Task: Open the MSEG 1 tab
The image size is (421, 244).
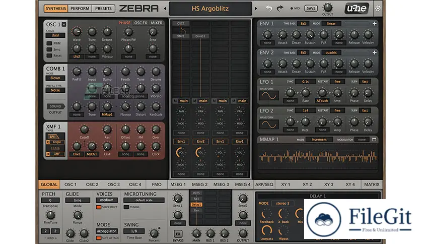Action: 178,185
